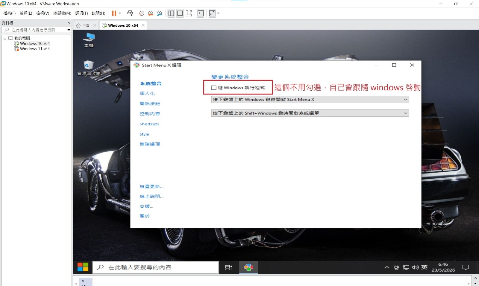The image size is (479, 286).
Task: Open the taskbar clock showing 6:46
Action: pos(443,267)
